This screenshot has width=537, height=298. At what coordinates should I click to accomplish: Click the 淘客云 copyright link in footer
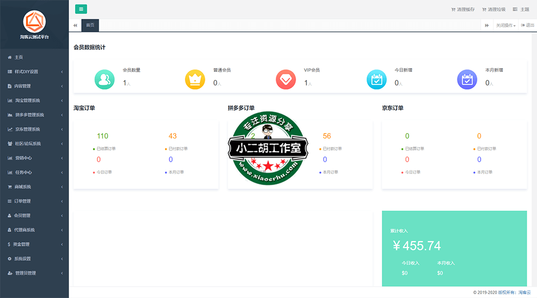point(519,293)
